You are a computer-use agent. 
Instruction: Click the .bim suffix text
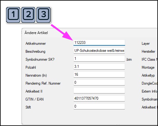(129, 59)
